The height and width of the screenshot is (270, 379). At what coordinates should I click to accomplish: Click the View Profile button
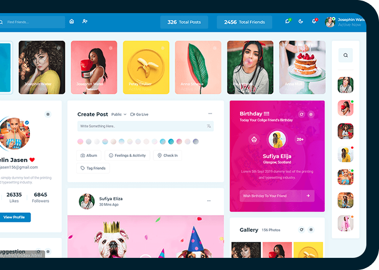click(x=14, y=217)
